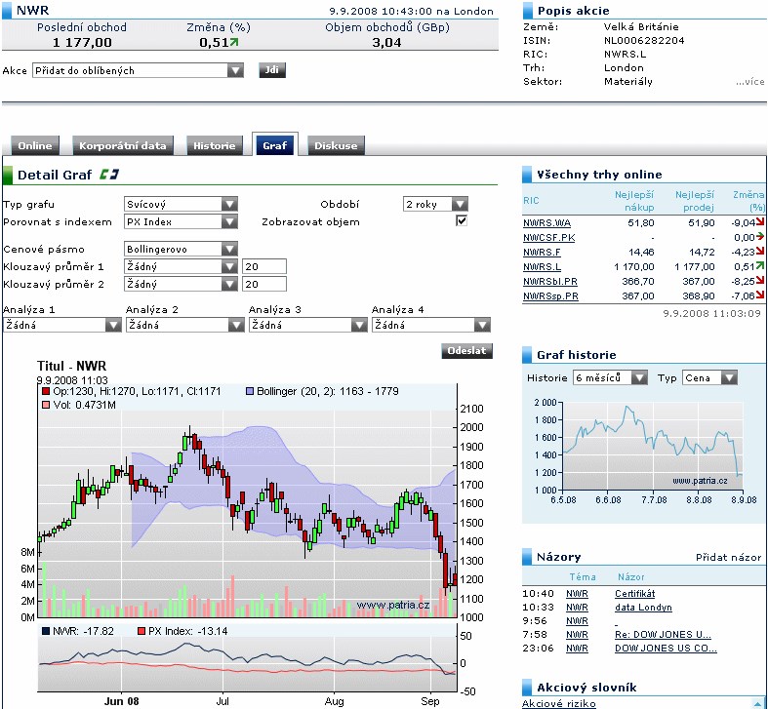The height and width of the screenshot is (709, 768).
Task: Toggle the Zobrazovat objem checkbox
Action: point(462,221)
